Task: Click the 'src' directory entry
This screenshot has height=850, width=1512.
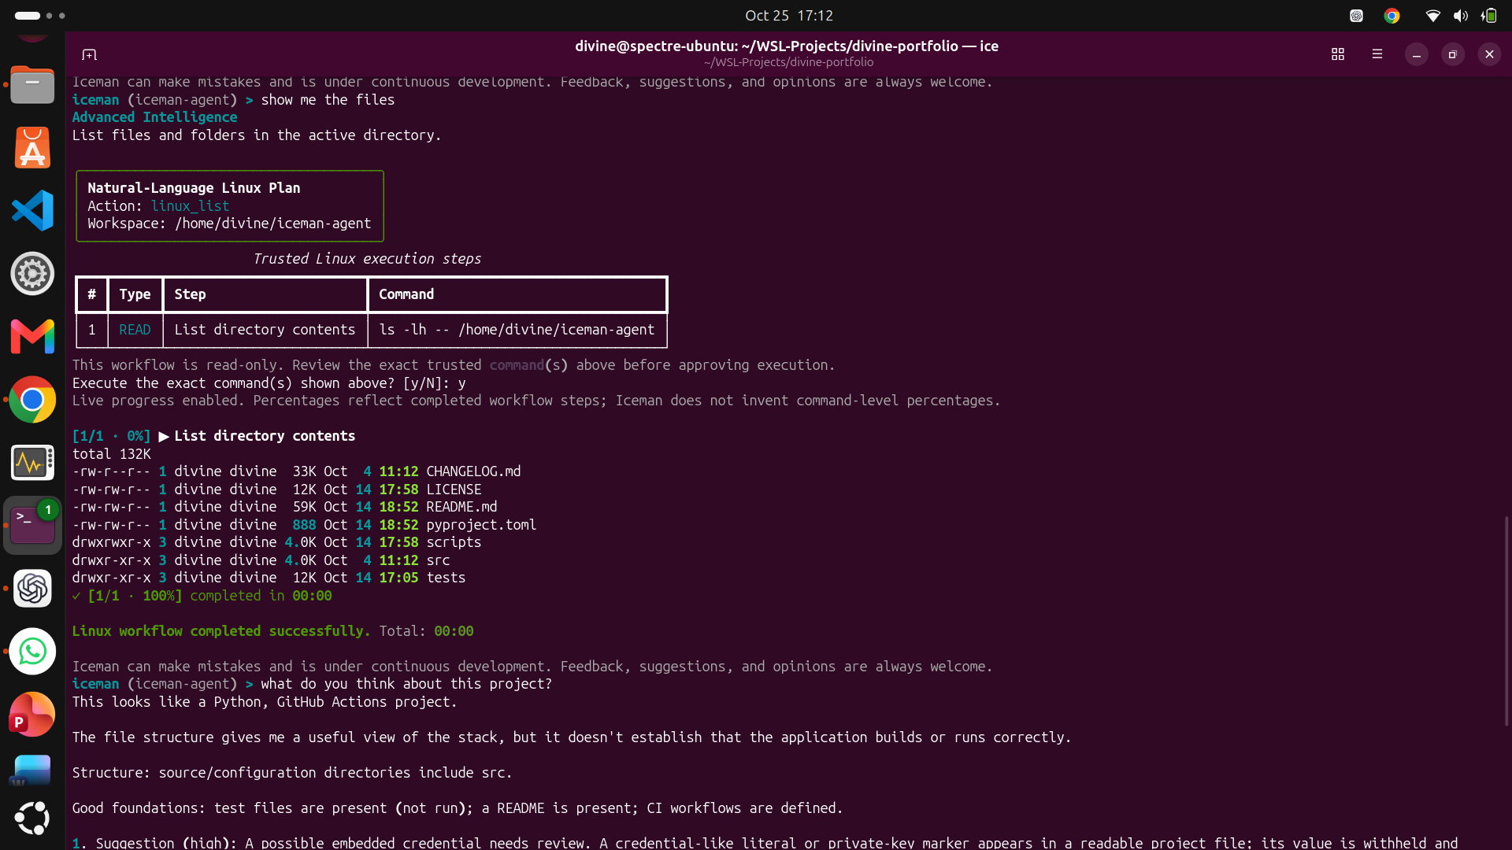Action: [x=438, y=560]
